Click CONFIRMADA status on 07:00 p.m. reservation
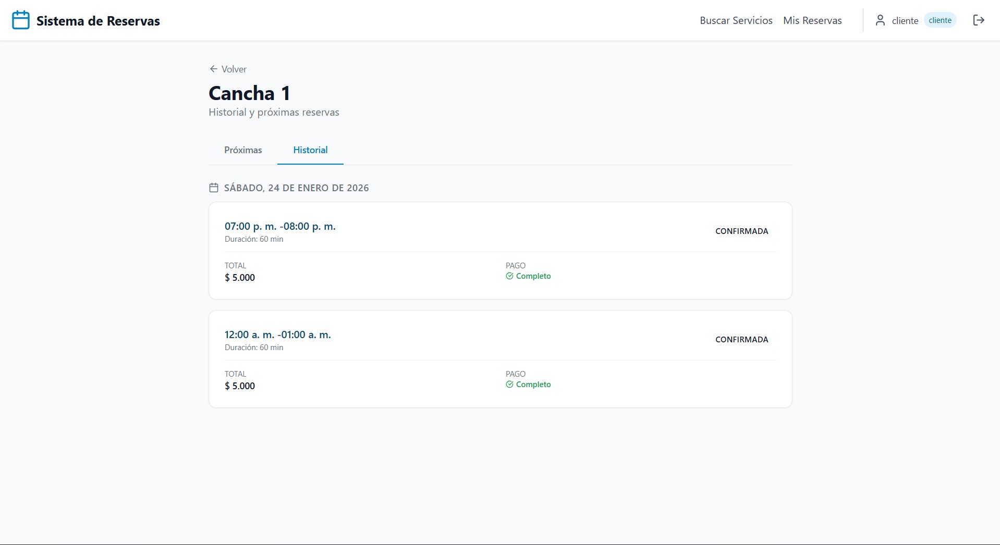Image resolution: width=1000 pixels, height=545 pixels. [x=741, y=231]
